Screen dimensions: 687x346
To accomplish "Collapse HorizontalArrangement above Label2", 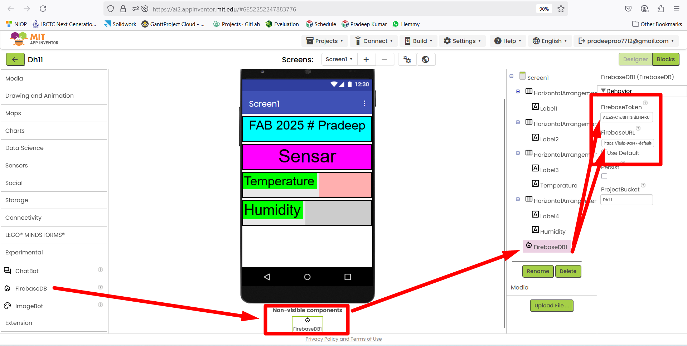I will [x=518, y=122].
